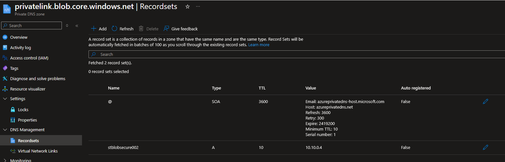Screen dimensions: 505x162
Task: Collapse the sidebar with double chevron
Action: click(x=77, y=26)
